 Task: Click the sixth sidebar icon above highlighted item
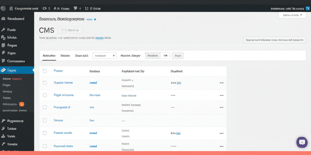click(x=3, y=61)
